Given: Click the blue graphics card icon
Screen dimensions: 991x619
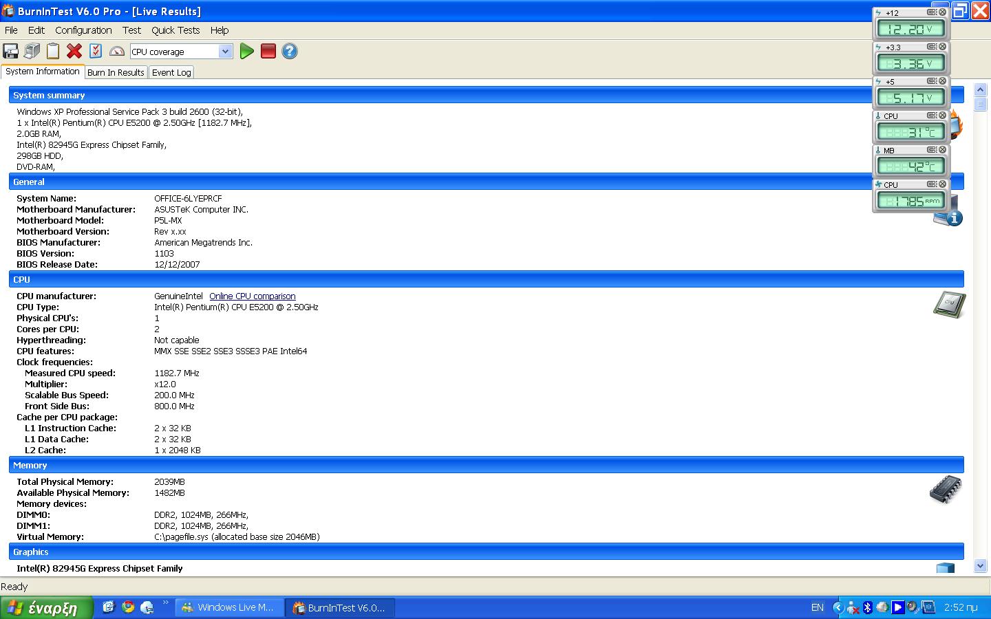Looking at the screenshot, I should (946, 567).
